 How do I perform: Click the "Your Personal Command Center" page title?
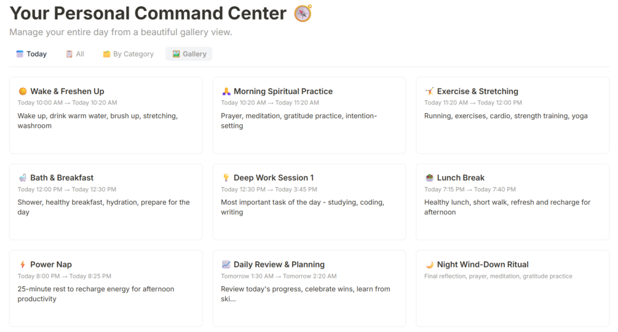148,13
